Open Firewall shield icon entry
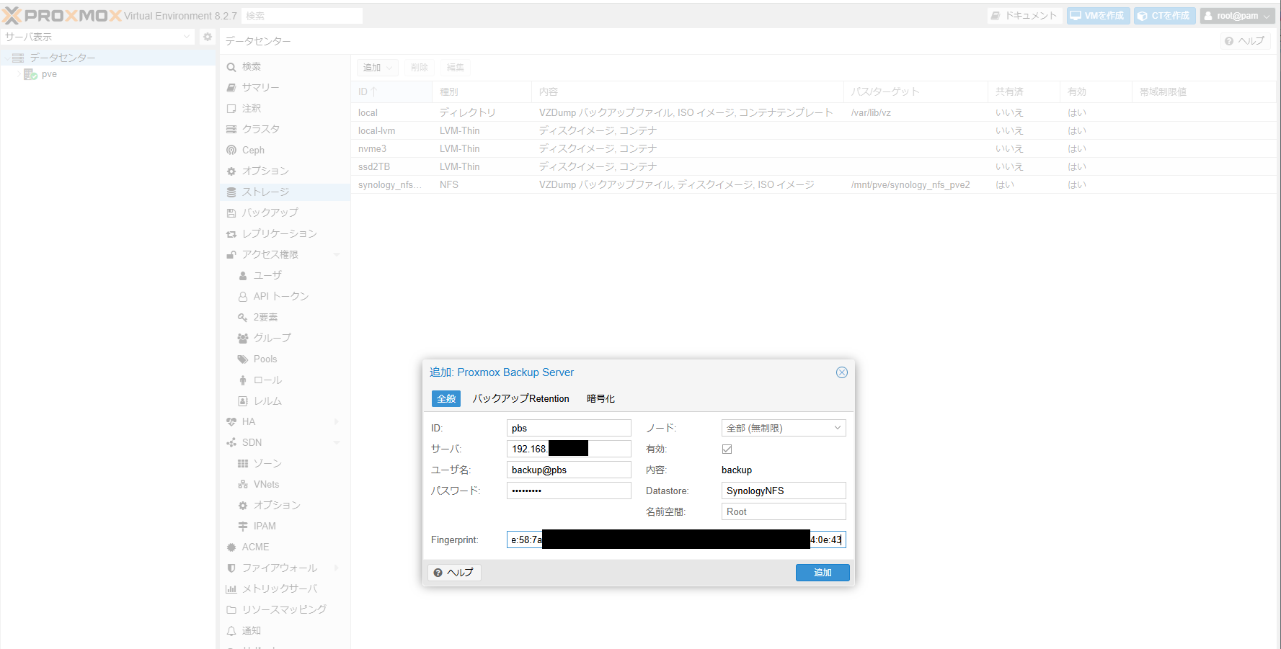 tap(231, 568)
